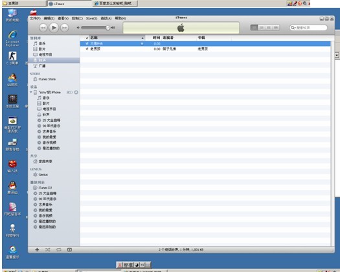Eject the 'sony' iPhone device
340x272 pixels.
tap(76, 92)
